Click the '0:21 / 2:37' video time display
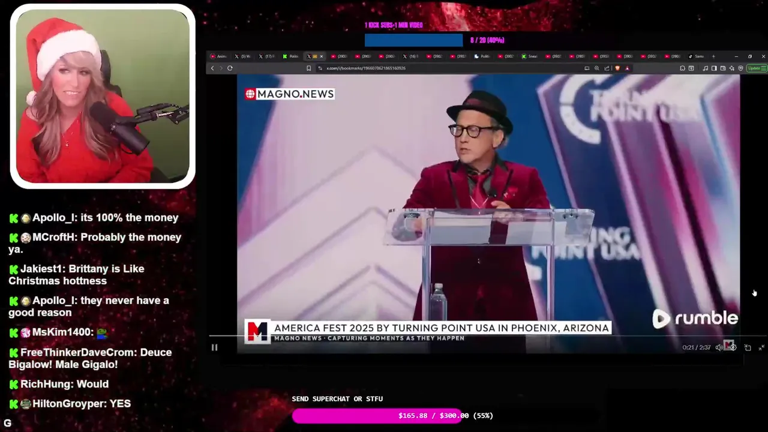The height and width of the screenshot is (432, 768). [x=697, y=347]
